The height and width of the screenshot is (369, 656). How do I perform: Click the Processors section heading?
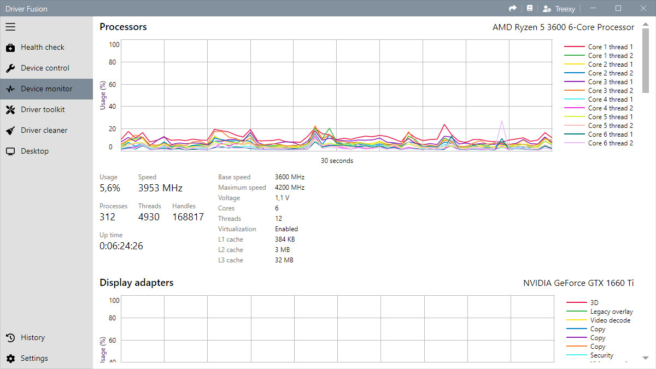pyautogui.click(x=123, y=27)
